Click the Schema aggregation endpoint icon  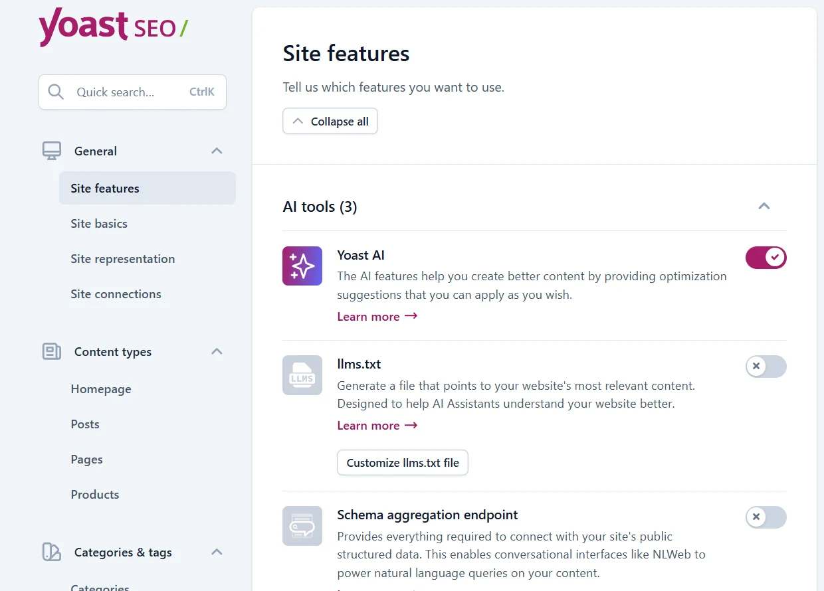click(302, 526)
